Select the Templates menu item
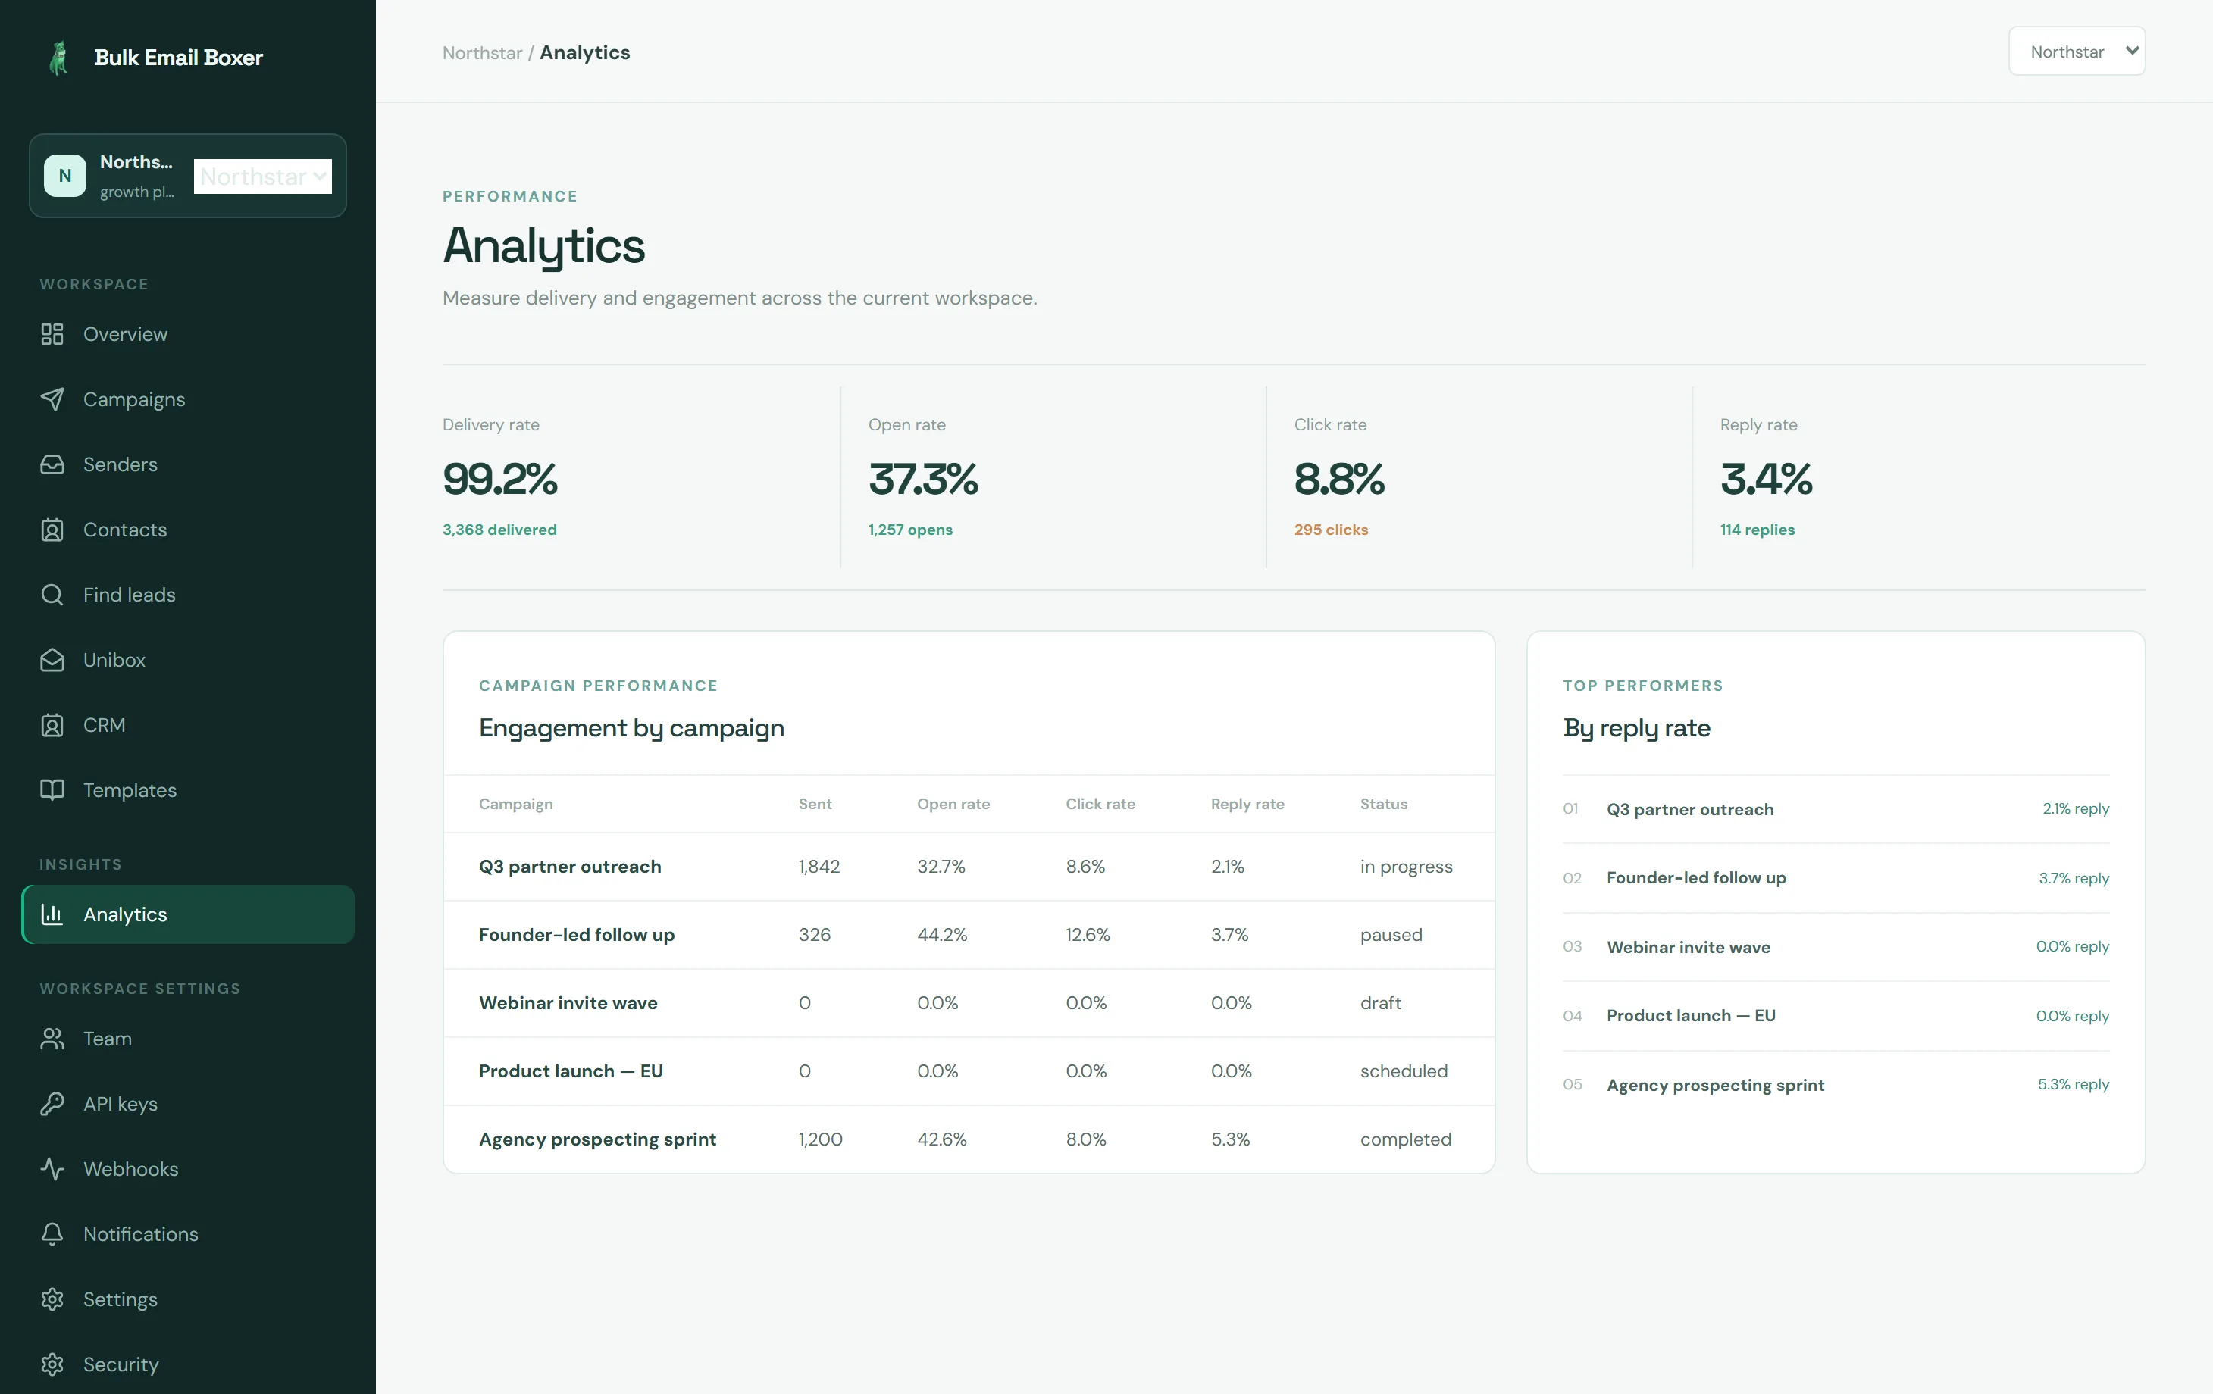 [187, 790]
